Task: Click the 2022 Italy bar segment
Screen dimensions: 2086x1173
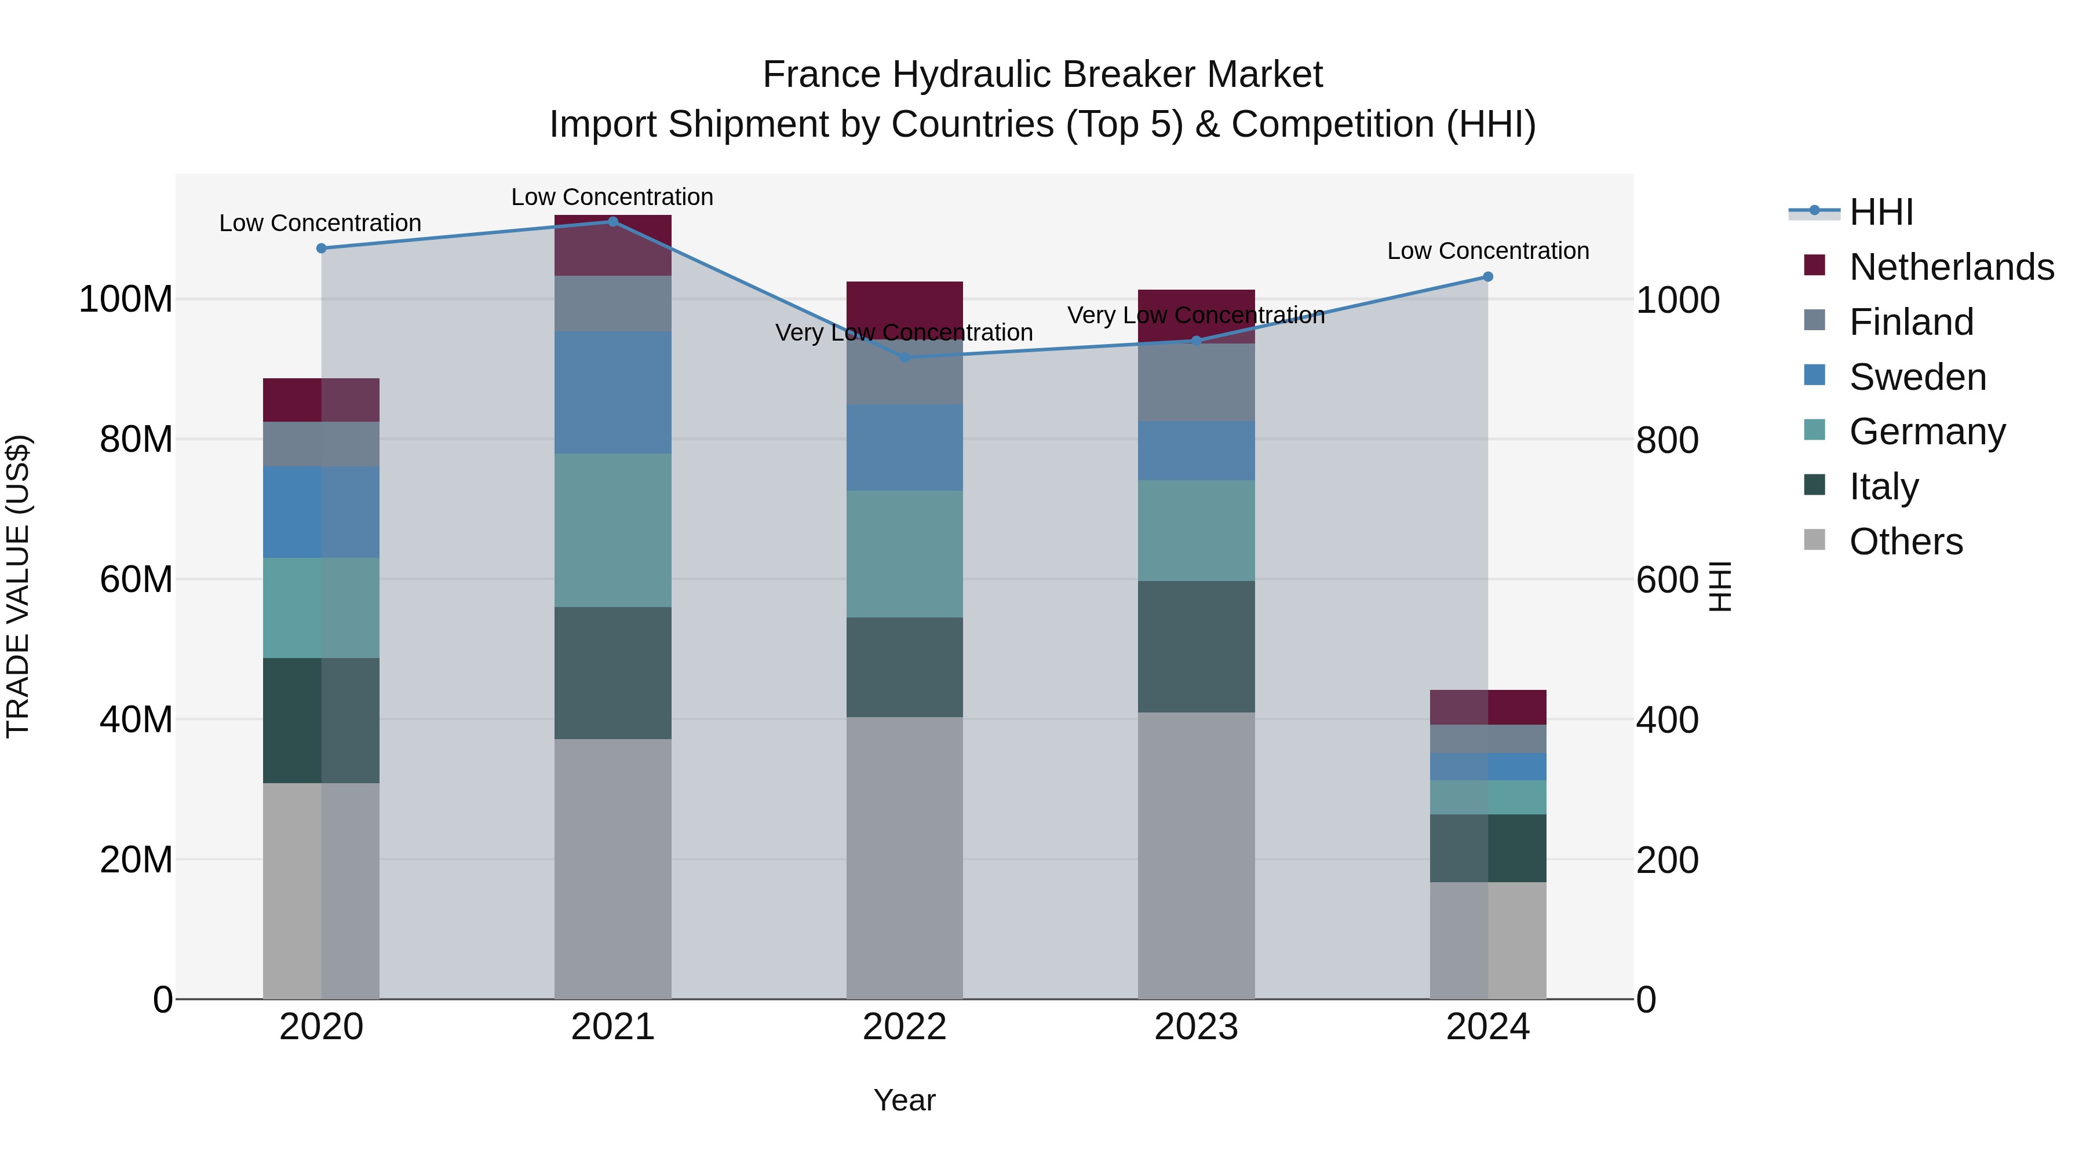Action: click(x=905, y=667)
